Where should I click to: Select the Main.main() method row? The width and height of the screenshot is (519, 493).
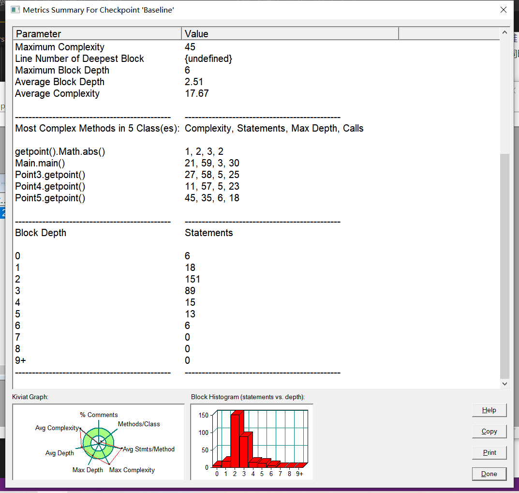click(x=256, y=163)
